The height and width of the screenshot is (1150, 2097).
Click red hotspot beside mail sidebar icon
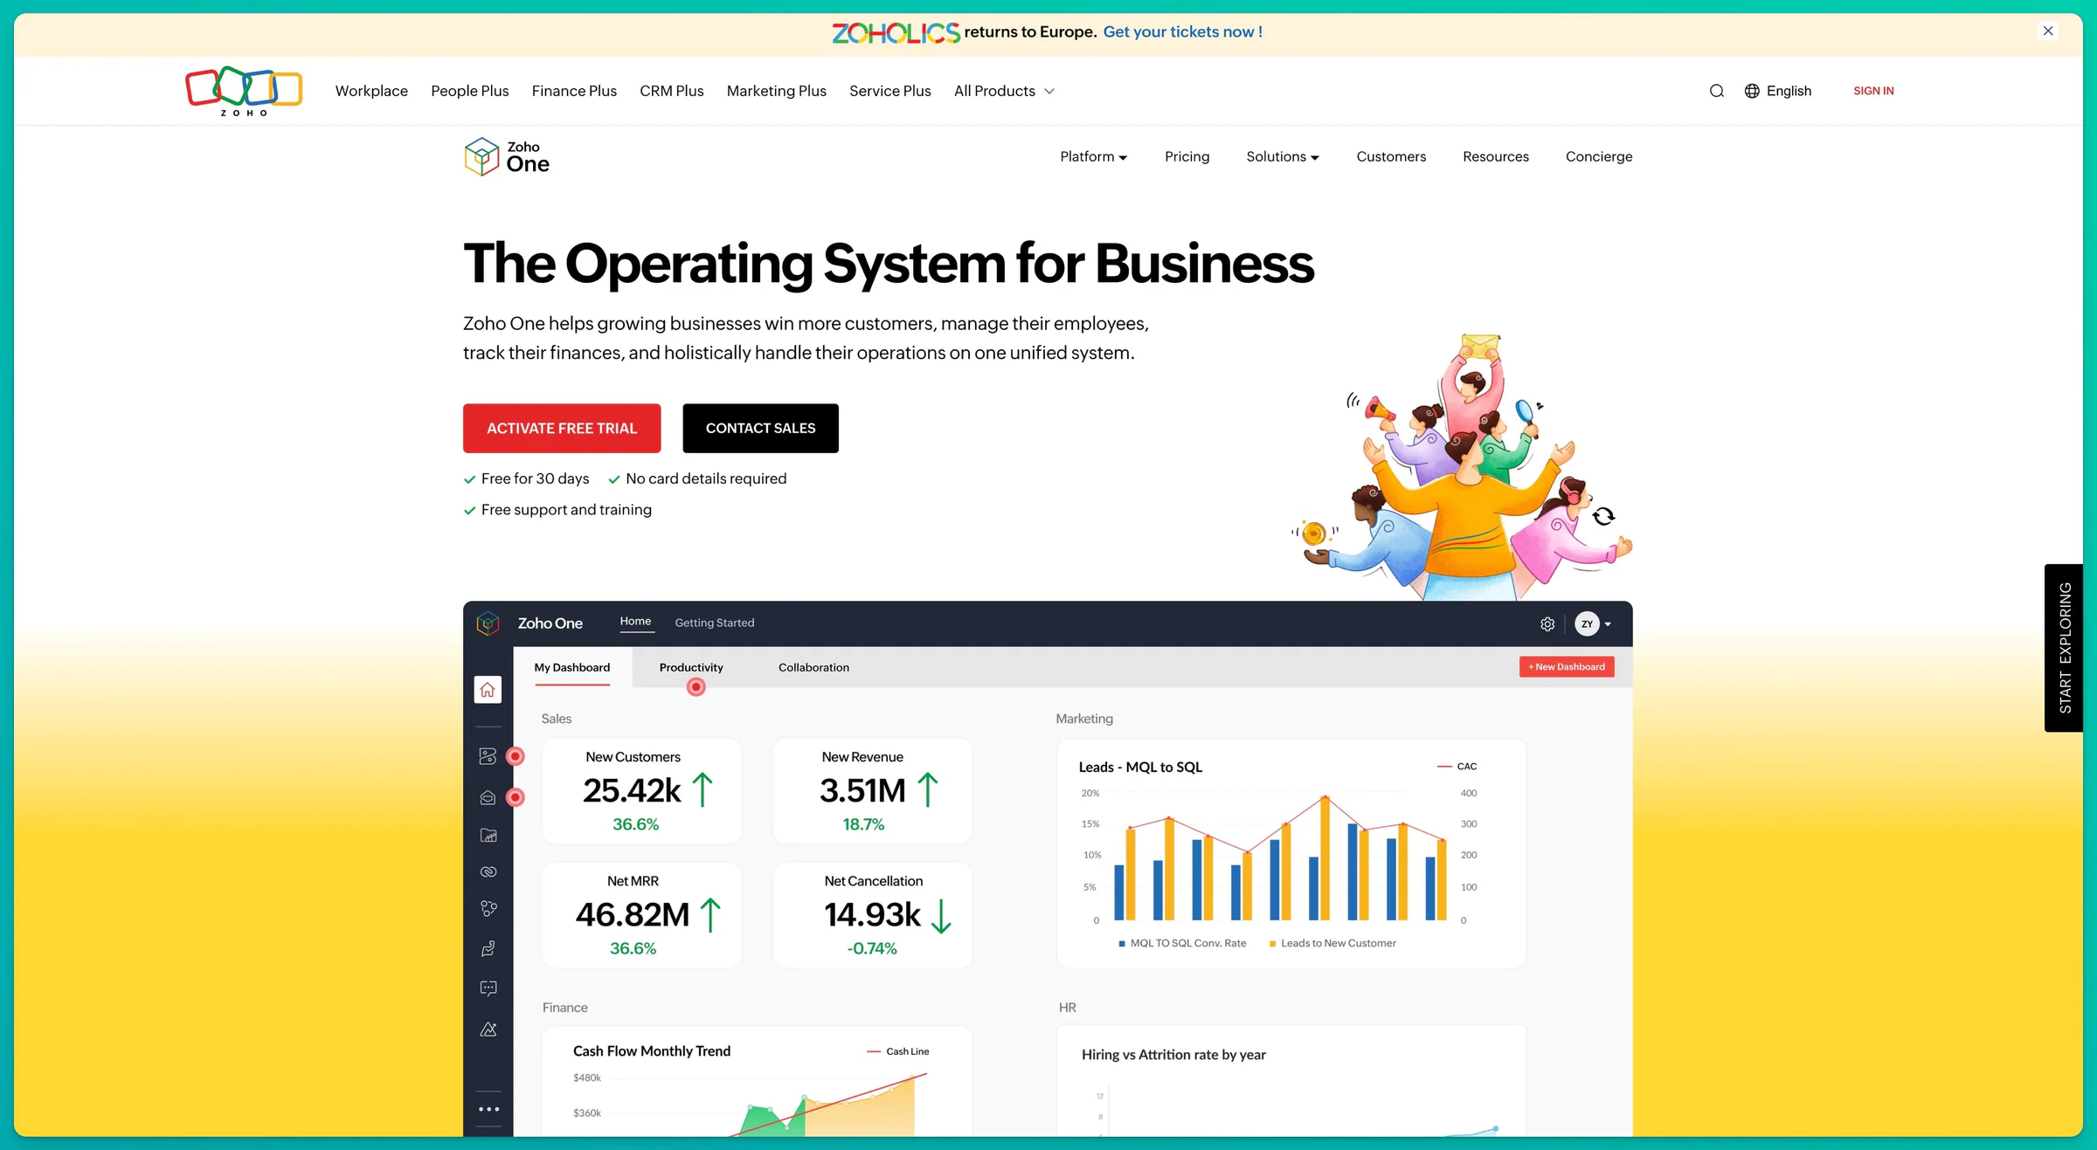tap(516, 797)
